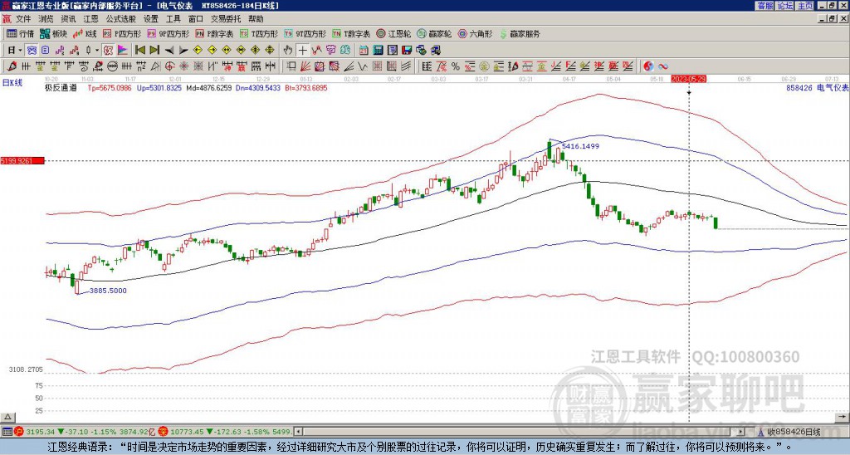Click the 权 ex-rights adjustment toggle icon
This screenshot has width=850, height=455.
(x=108, y=51)
